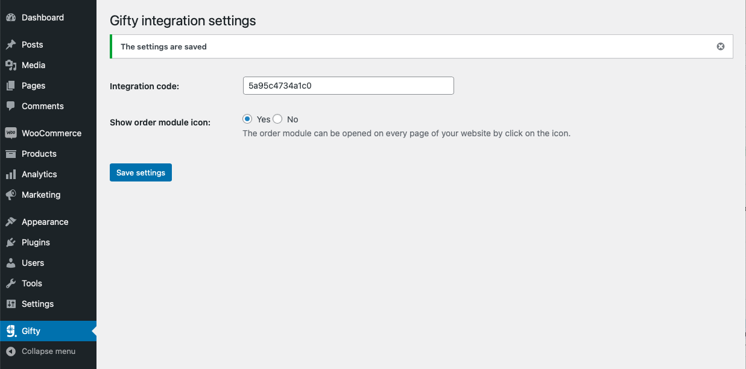
Task: Click the order module description text
Action: [x=406, y=133]
